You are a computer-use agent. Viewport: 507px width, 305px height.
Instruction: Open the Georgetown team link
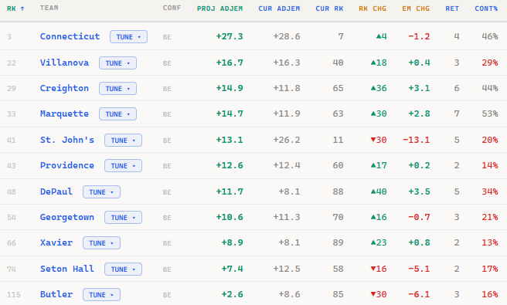(67, 217)
